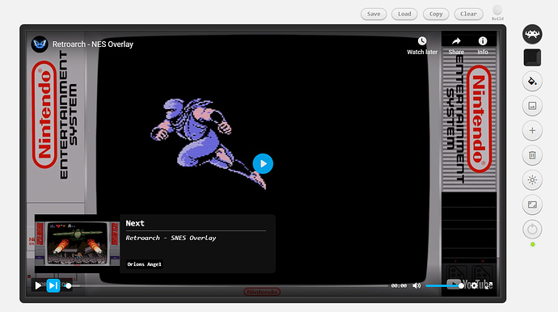Select the dark color swatch in sidebar
The height and width of the screenshot is (312, 558).
tap(532, 57)
